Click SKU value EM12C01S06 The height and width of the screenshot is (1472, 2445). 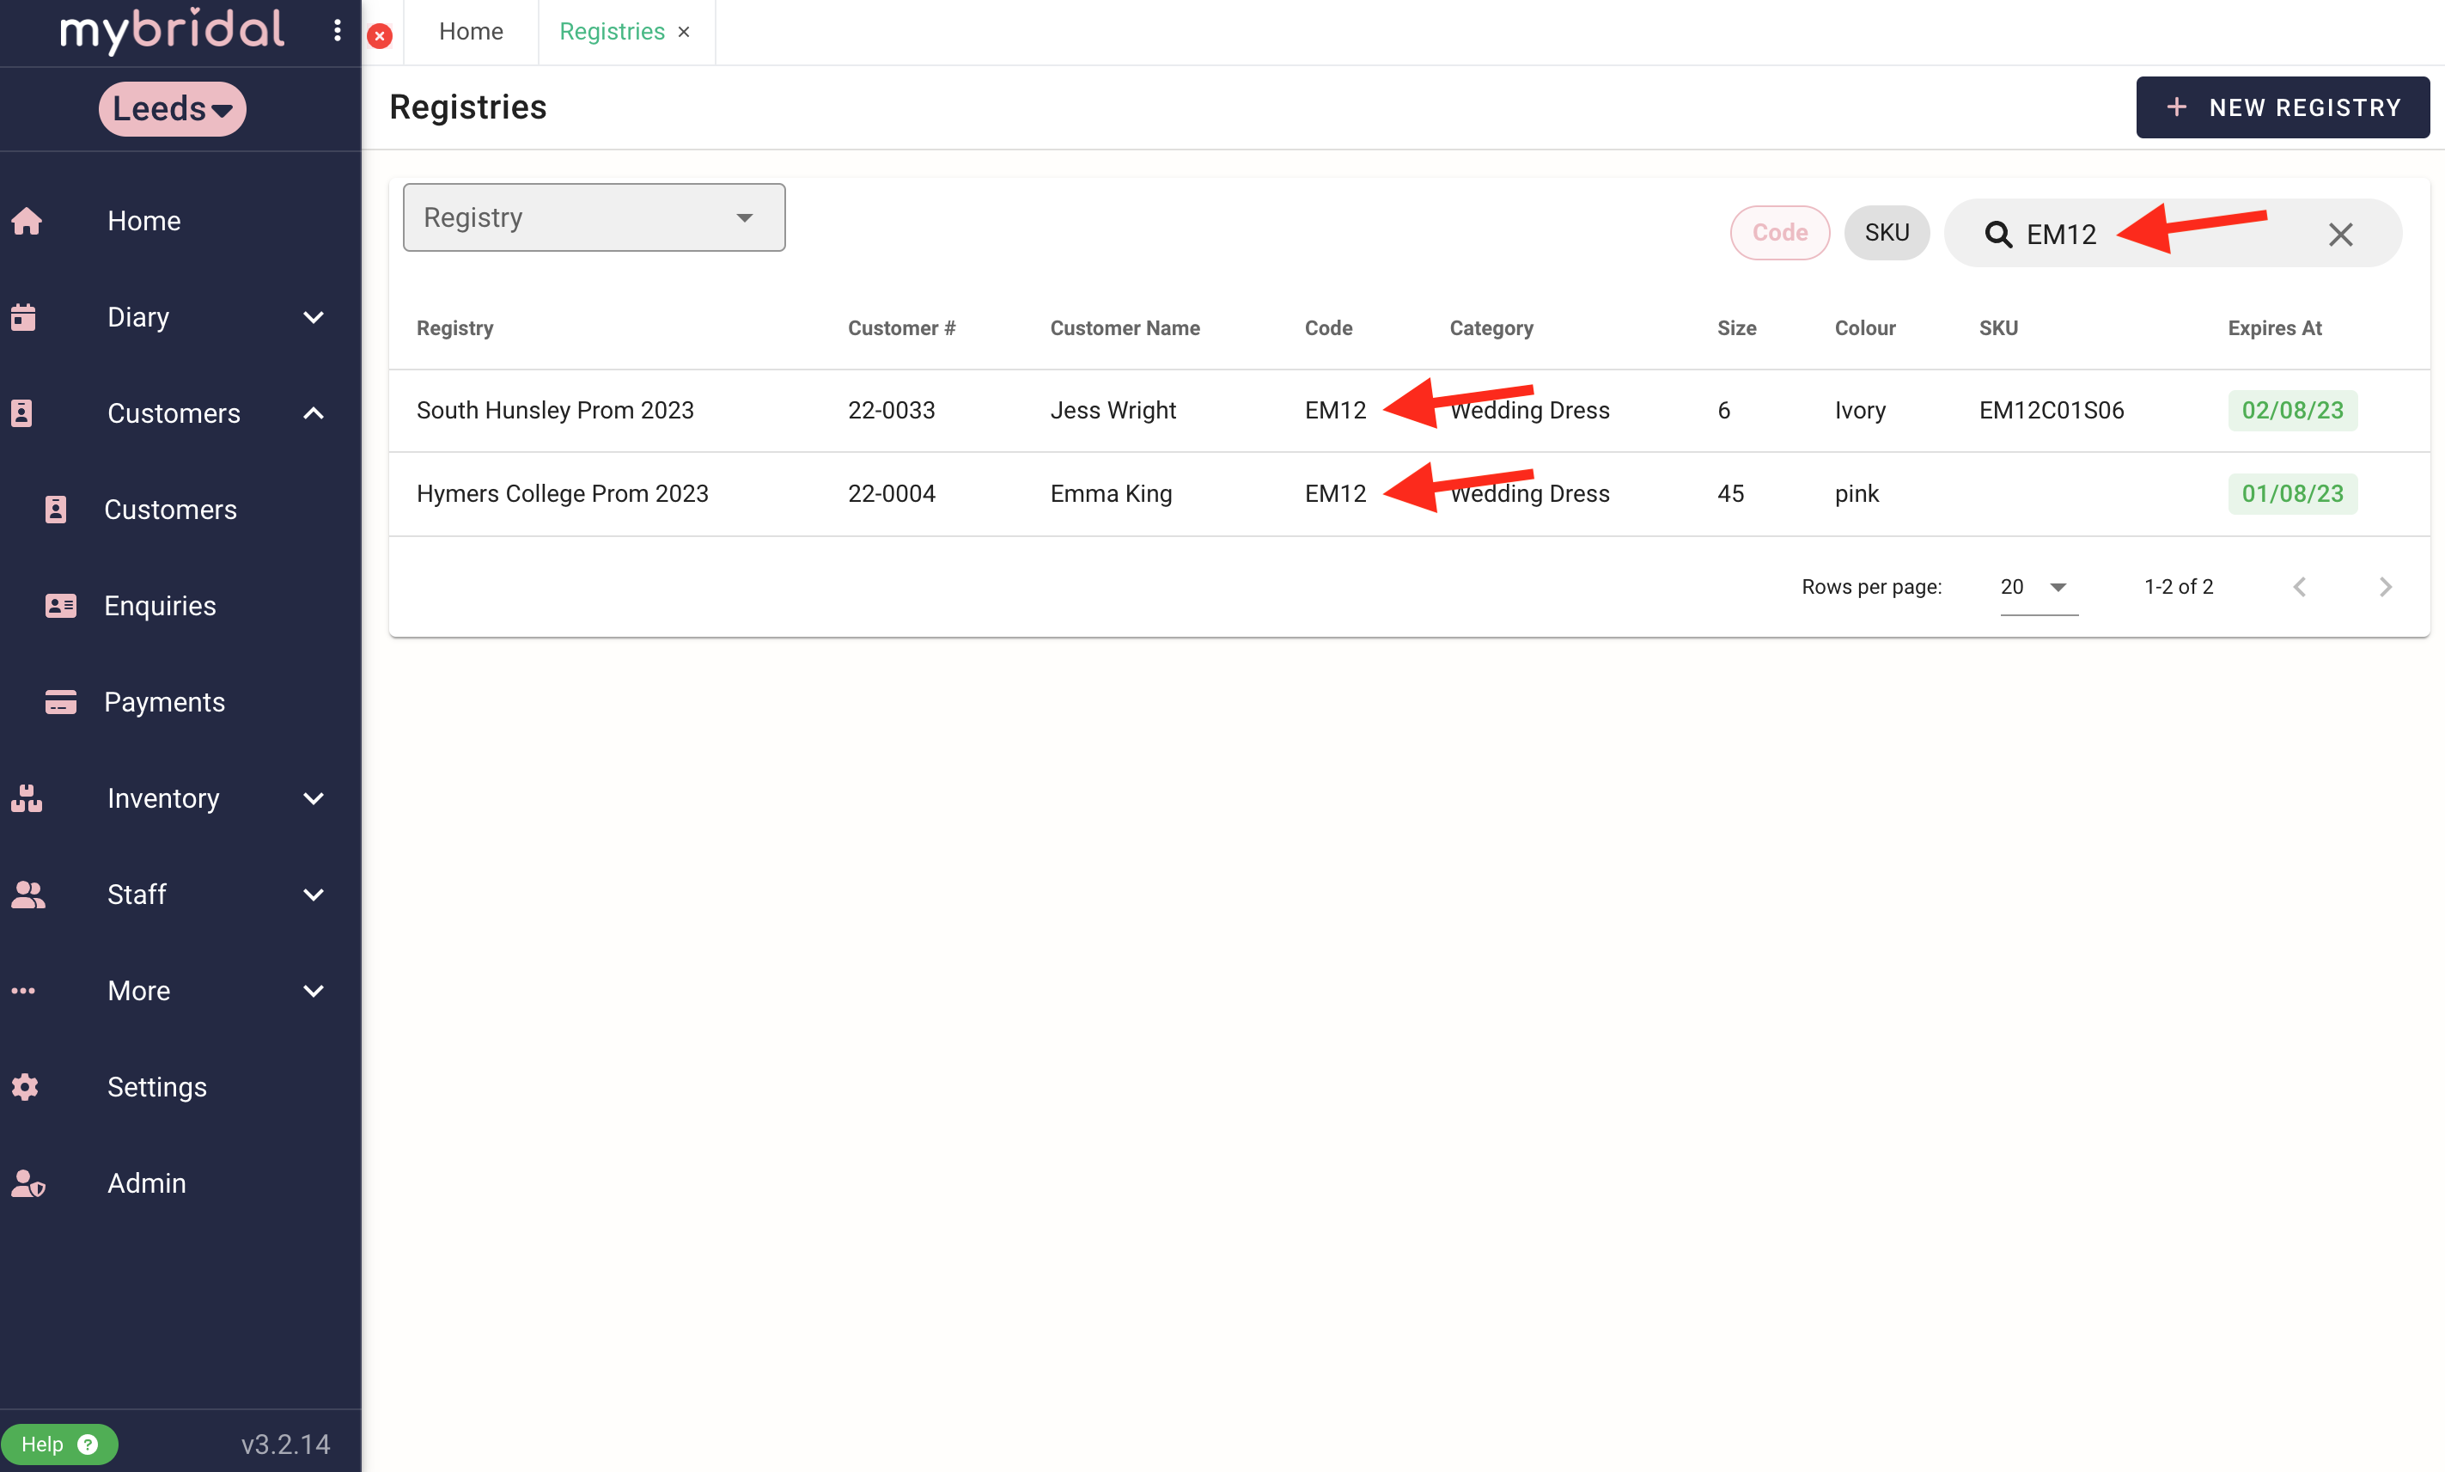coord(2052,410)
